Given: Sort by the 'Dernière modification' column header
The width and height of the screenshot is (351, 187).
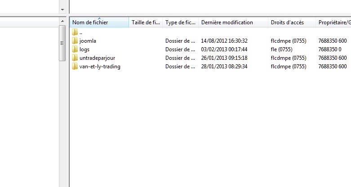Looking at the screenshot, I should pos(233,22).
